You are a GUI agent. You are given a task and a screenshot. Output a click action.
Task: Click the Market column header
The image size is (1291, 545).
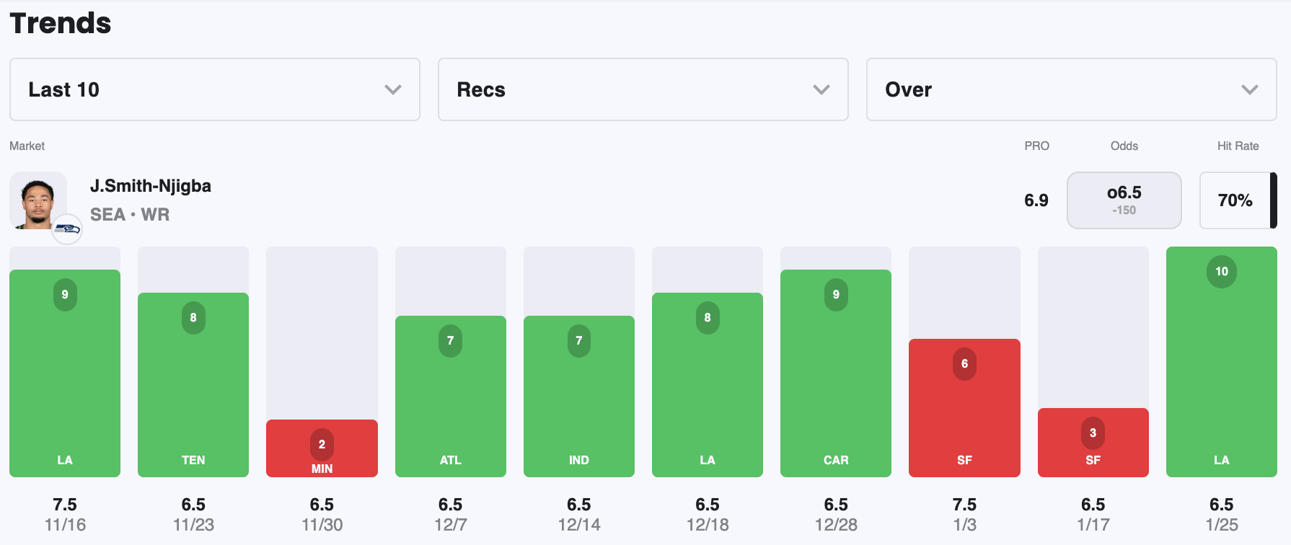[27, 146]
